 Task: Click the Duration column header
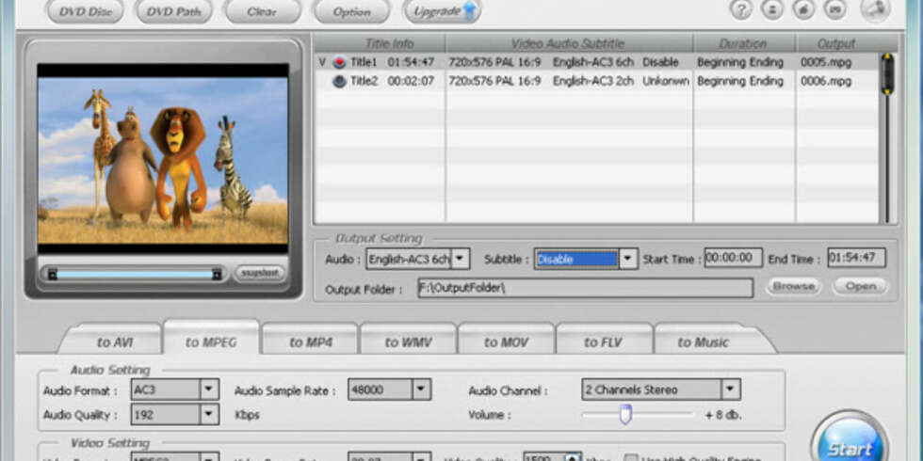[x=743, y=43]
